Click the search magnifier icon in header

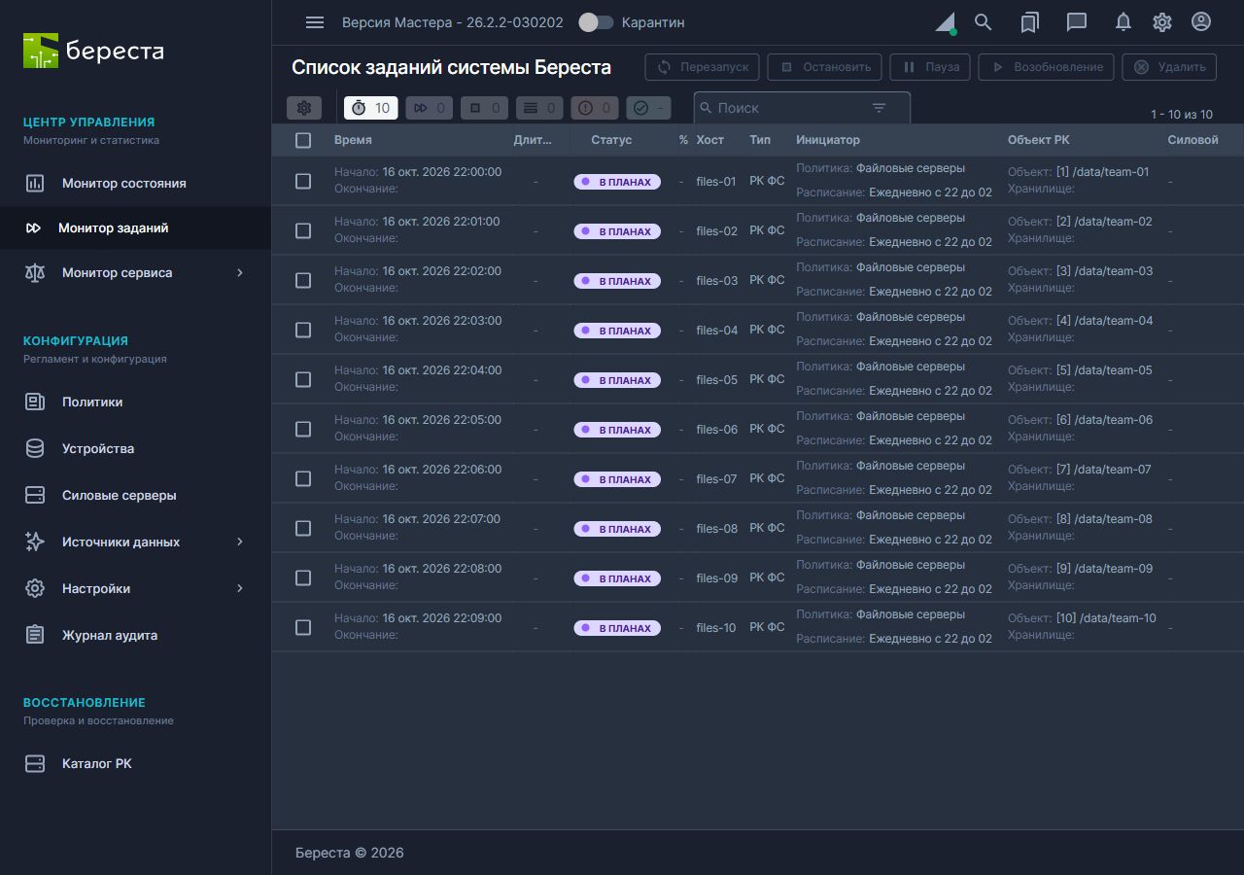coord(984,22)
